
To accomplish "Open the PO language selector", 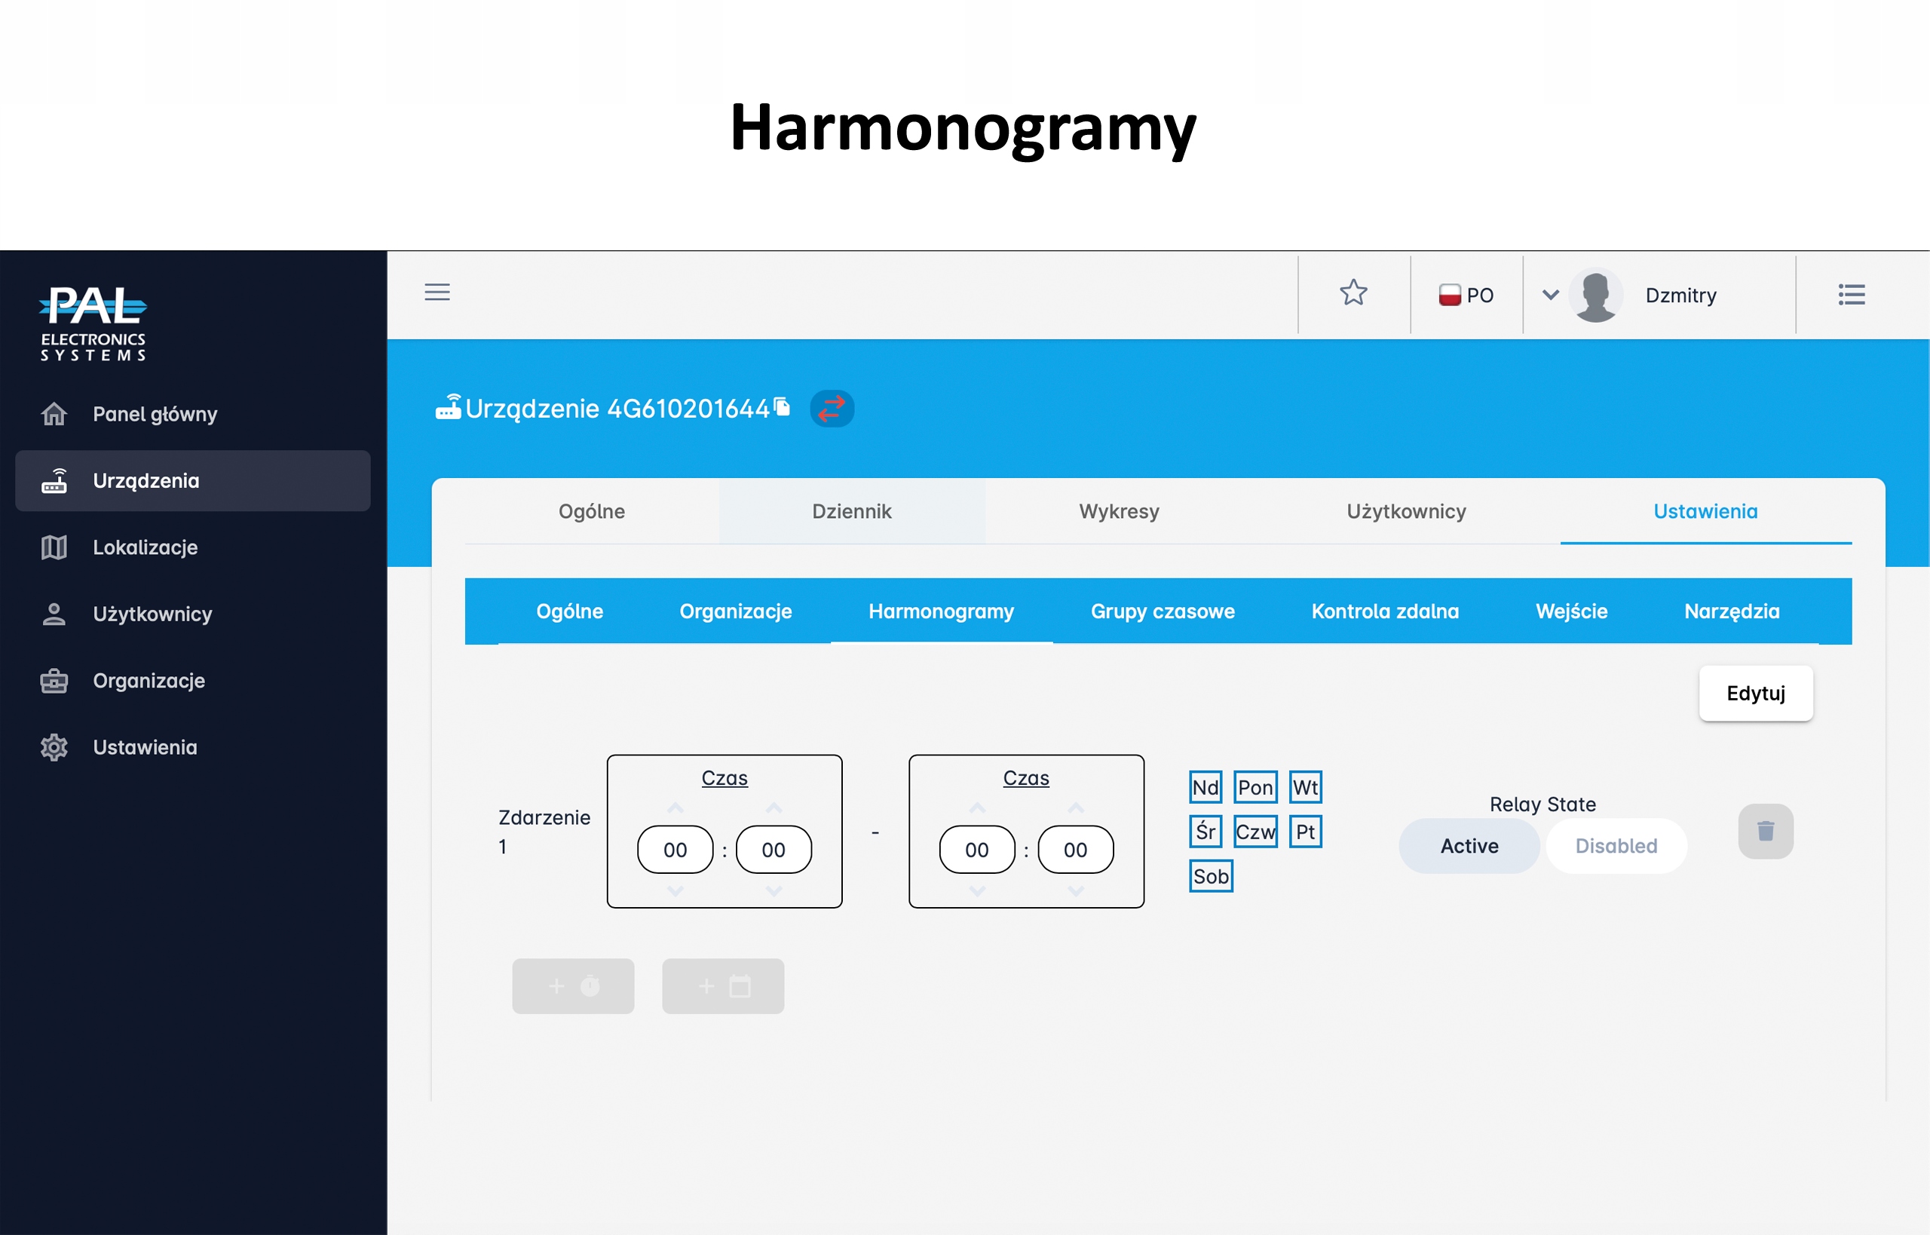I will pyautogui.click(x=1466, y=295).
